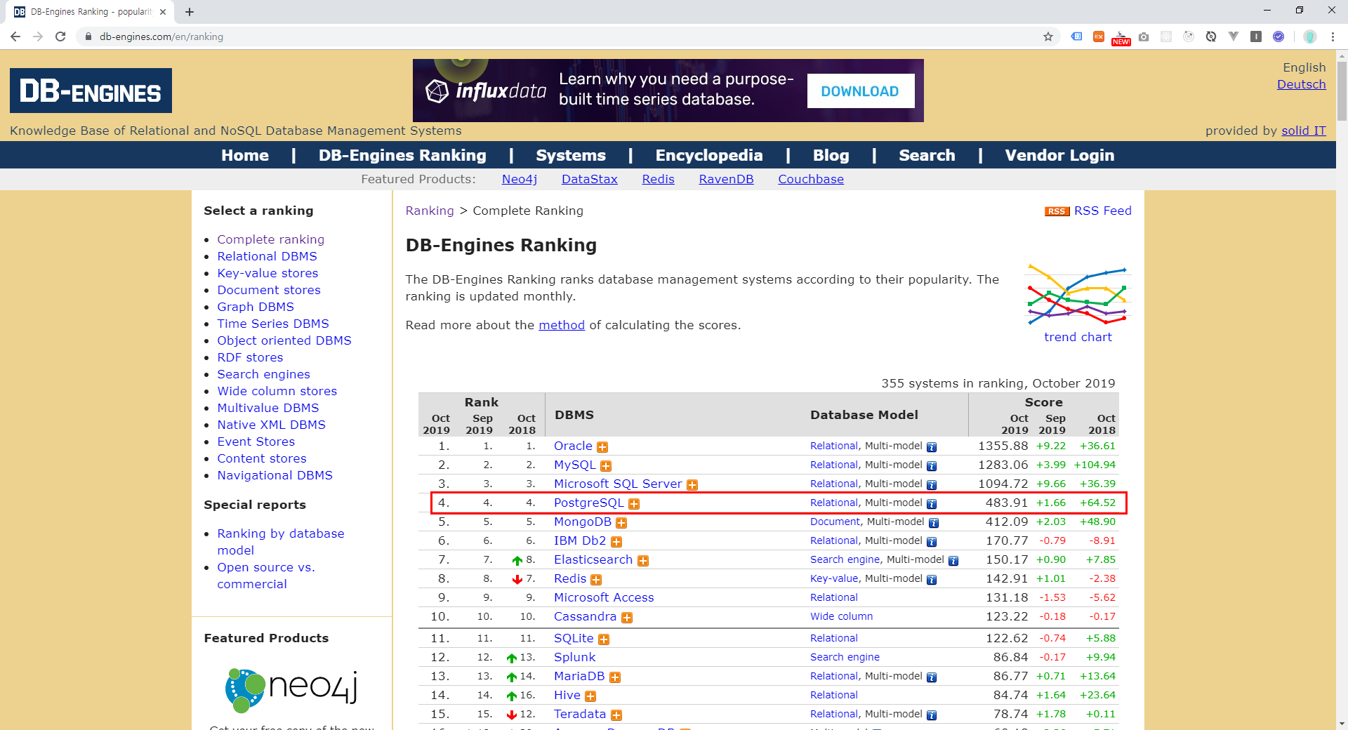This screenshot has height=730, width=1348.
Task: Click the plus icon next to SQLite
Action: pyautogui.click(x=604, y=639)
